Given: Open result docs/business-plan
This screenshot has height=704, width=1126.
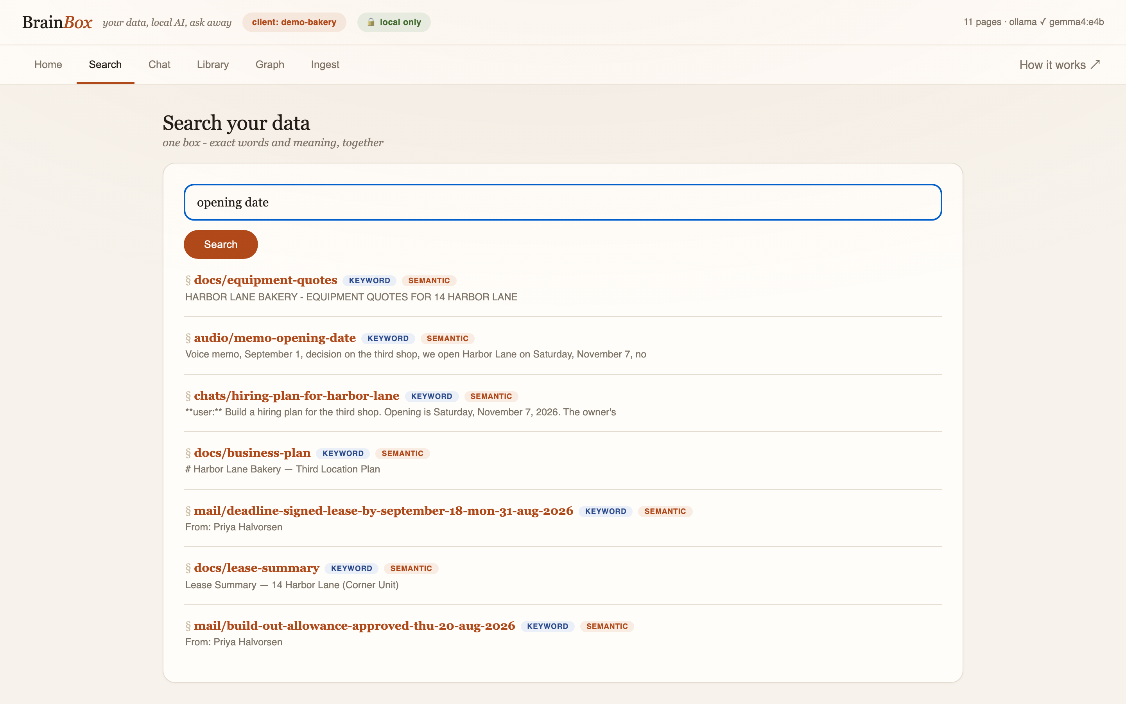Looking at the screenshot, I should coord(252,453).
